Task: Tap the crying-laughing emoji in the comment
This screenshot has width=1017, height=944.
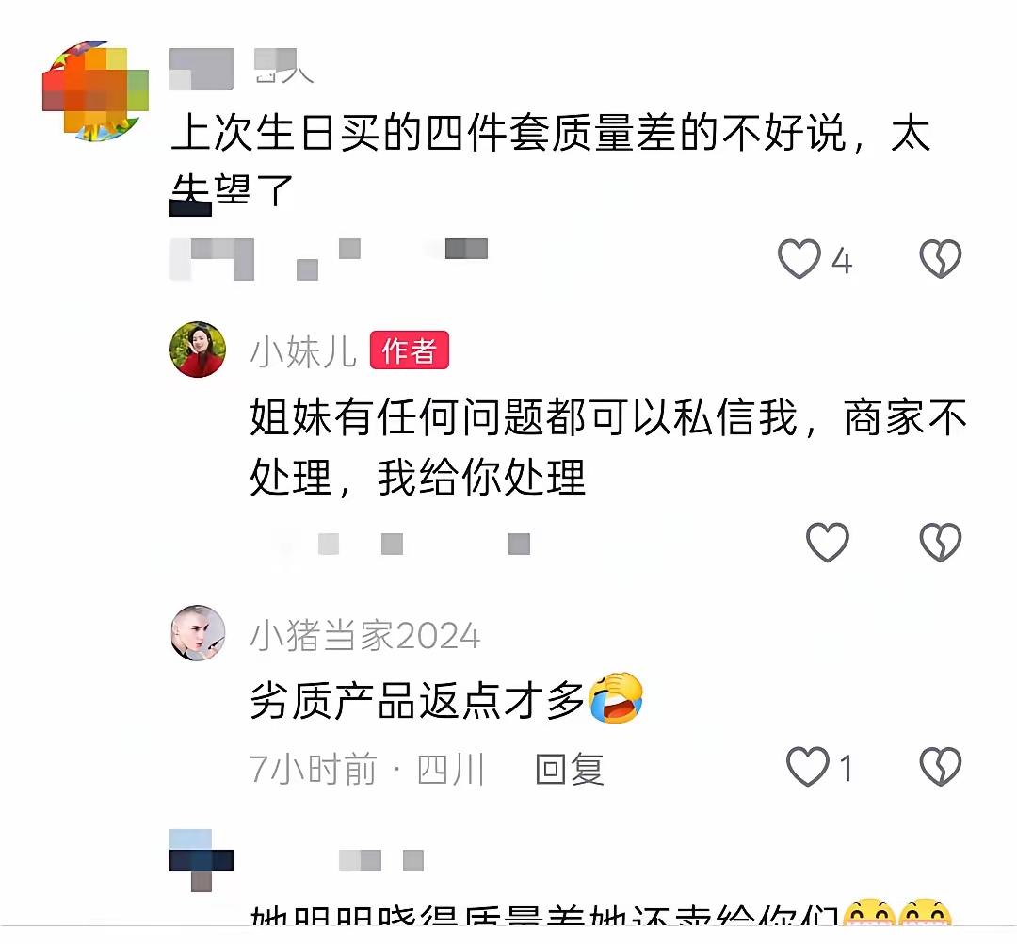Action: [616, 698]
